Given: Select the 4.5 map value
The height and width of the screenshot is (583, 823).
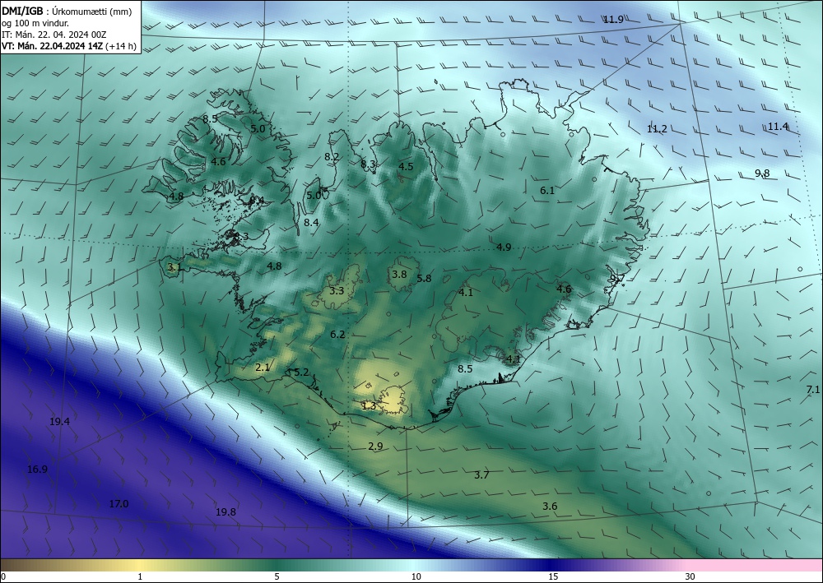Looking at the screenshot, I should [406, 167].
